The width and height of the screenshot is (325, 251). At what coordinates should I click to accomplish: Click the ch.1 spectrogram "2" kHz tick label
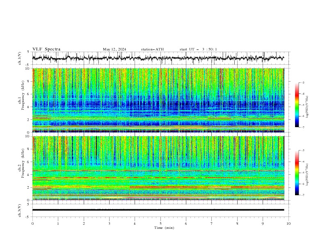(28, 120)
